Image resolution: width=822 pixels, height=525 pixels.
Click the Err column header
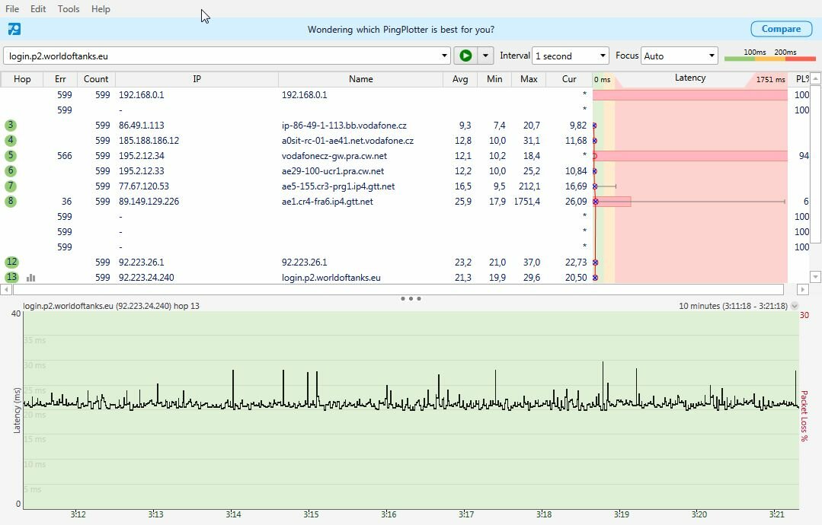pos(60,79)
